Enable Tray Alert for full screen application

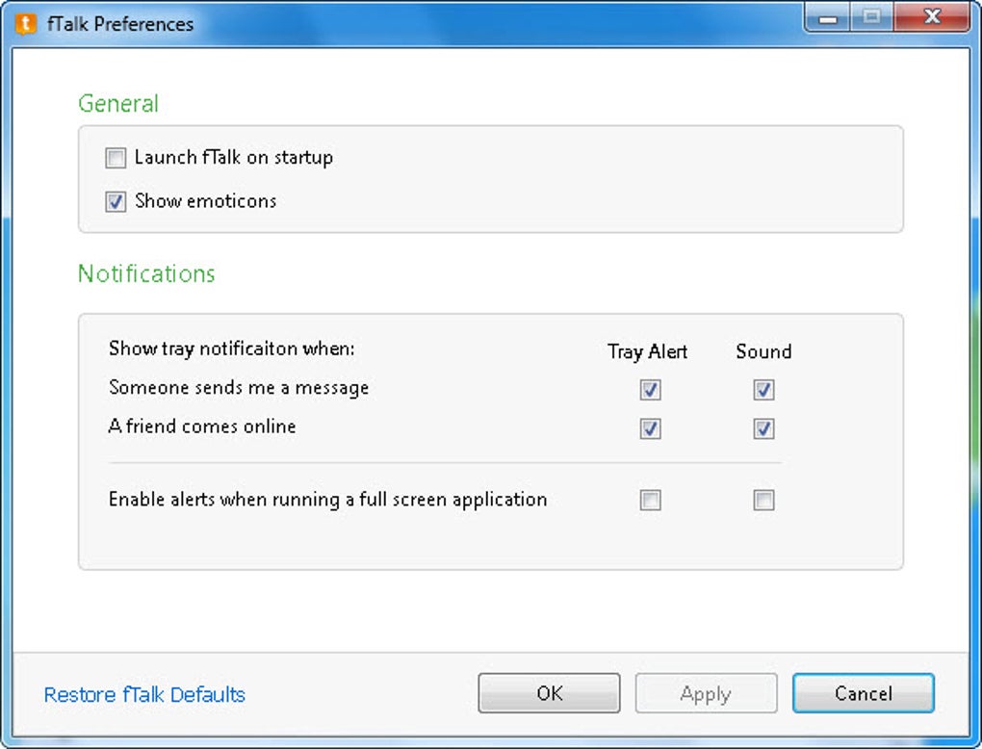650,501
